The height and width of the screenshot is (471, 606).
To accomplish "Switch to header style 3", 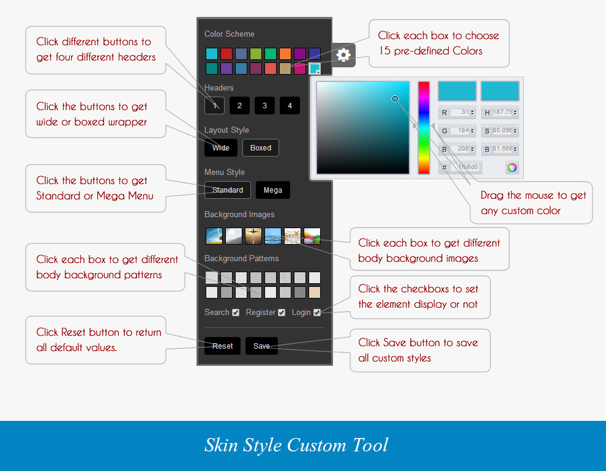I will [x=264, y=106].
